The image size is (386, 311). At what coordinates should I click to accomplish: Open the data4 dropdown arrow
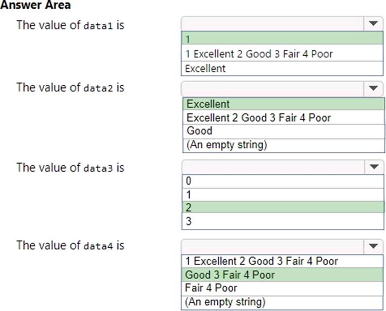click(373, 246)
